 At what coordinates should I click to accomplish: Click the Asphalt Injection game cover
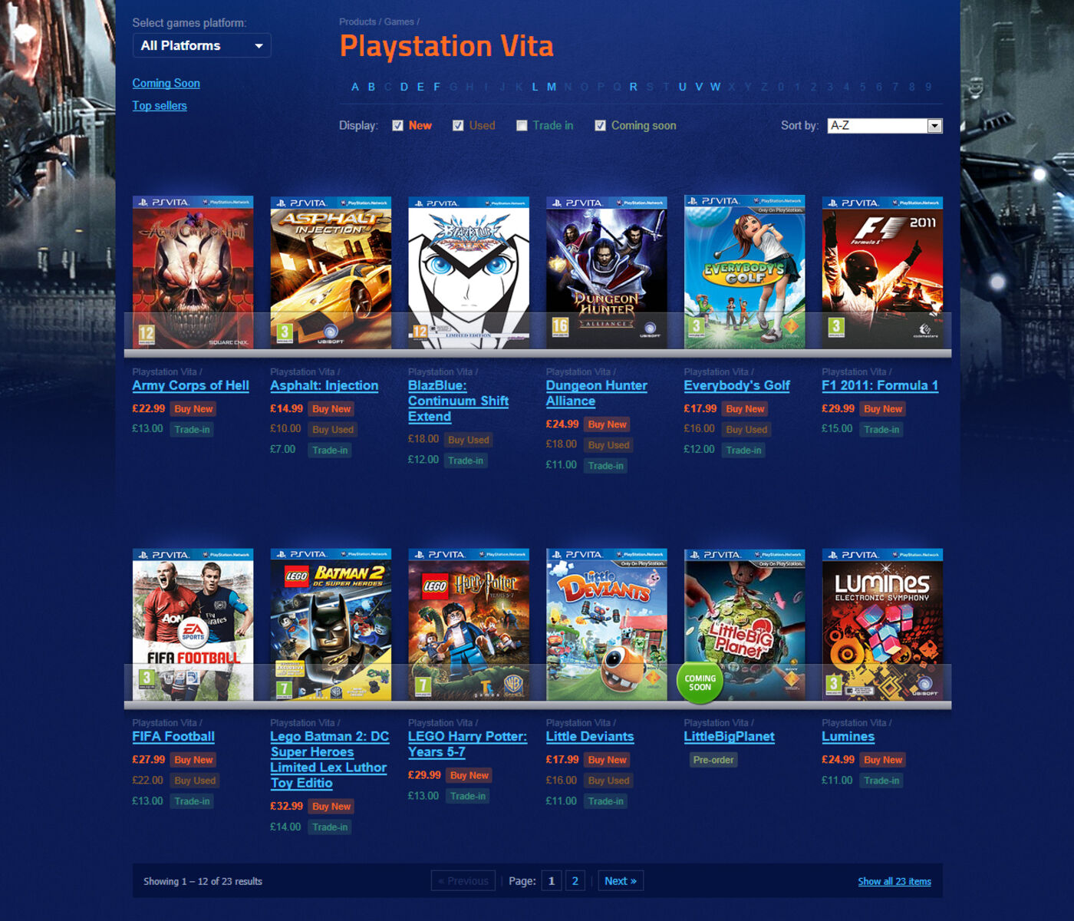[x=331, y=272]
